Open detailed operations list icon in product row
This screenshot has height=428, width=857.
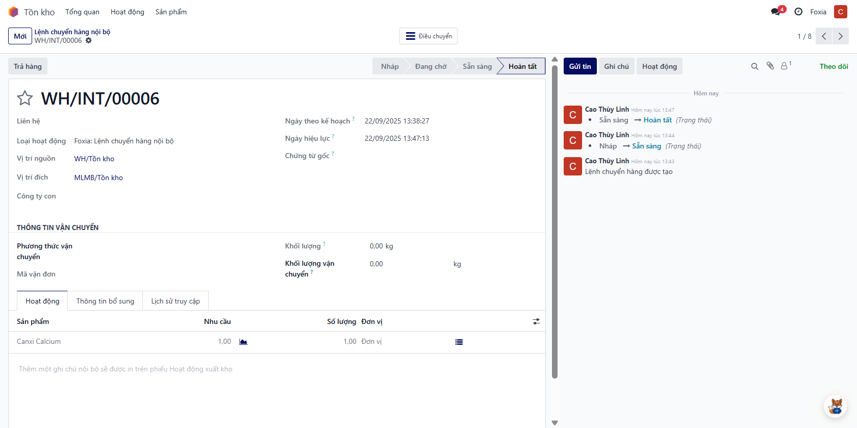[x=459, y=342]
